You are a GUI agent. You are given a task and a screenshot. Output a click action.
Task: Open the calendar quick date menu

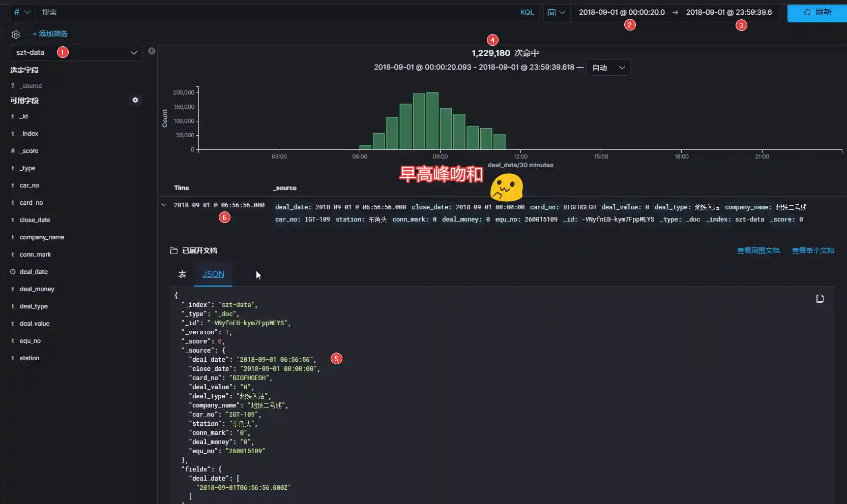pos(557,12)
